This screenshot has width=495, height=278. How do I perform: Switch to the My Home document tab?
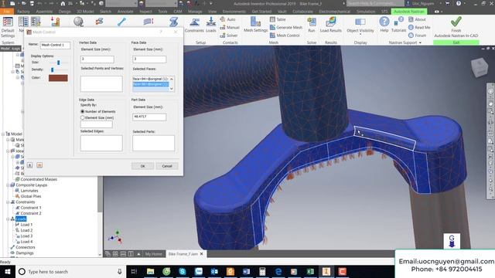153,254
